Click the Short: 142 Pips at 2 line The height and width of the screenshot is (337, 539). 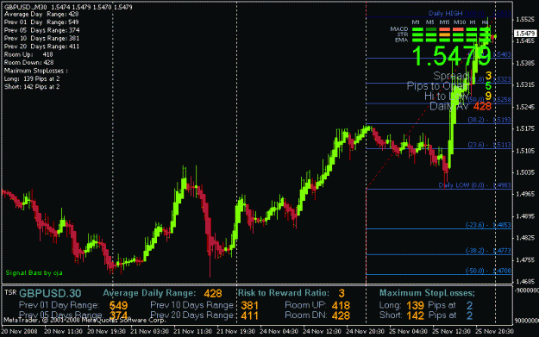click(x=32, y=87)
